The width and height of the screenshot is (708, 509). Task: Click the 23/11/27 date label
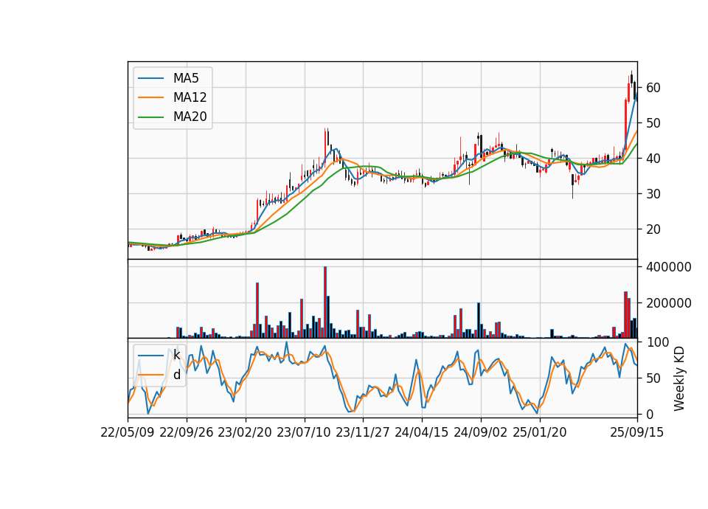point(363,432)
